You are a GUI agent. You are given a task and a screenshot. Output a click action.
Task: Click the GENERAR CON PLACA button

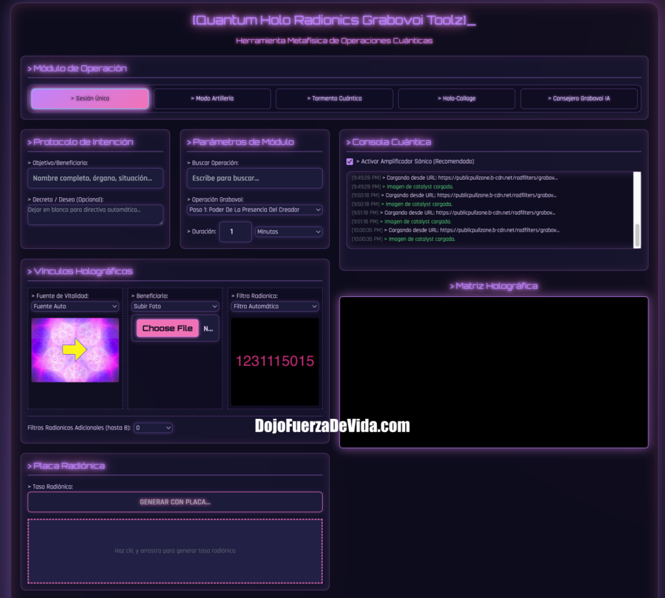coord(175,502)
